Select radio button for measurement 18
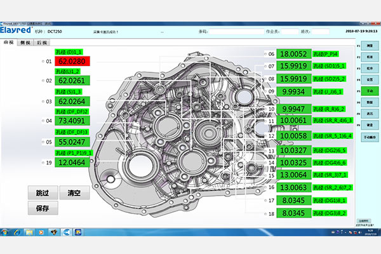Viewport: 381px width, 254px height. pyautogui.click(x=265, y=214)
